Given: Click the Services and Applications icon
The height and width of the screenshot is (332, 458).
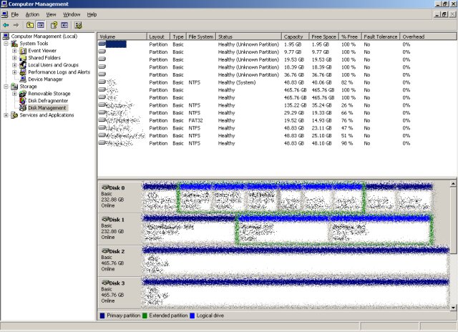Looking at the screenshot, I should (x=14, y=115).
